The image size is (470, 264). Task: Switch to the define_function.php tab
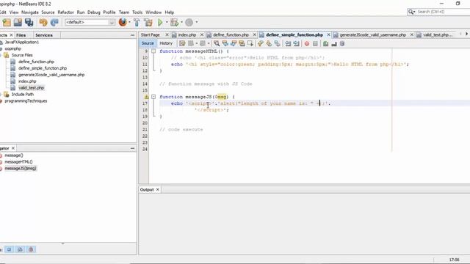tap(231, 35)
